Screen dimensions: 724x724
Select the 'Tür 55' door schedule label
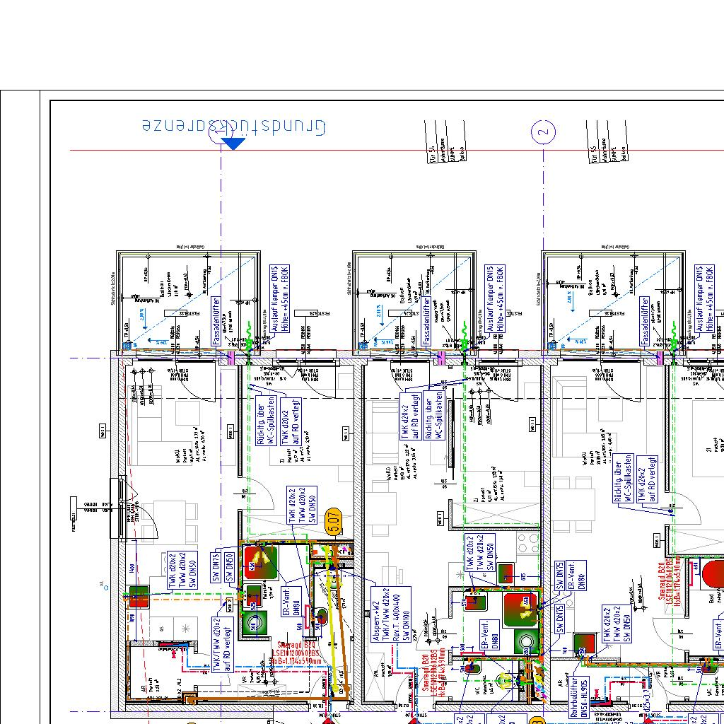[x=594, y=153]
